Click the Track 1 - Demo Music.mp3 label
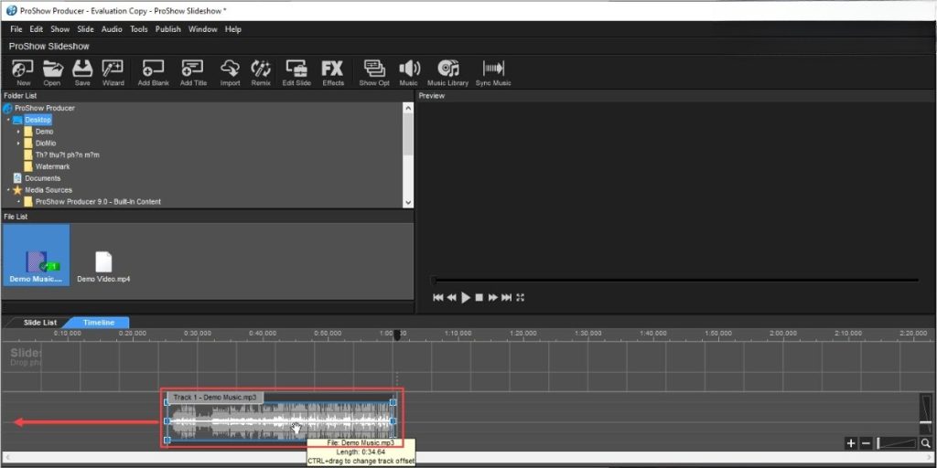 tap(214, 397)
